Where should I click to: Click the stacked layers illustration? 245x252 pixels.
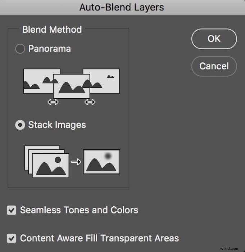point(47,161)
